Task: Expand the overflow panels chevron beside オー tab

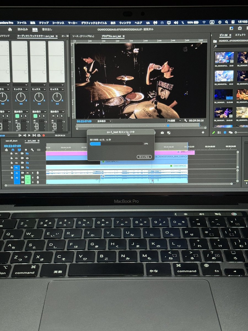Action: [x=68, y=36]
